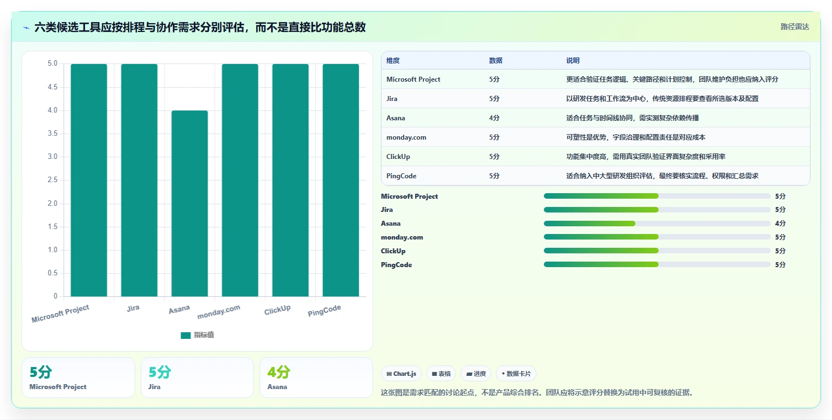This screenshot has width=832, height=420.
Task: Click the monday.com progress bar
Action: 657,237
